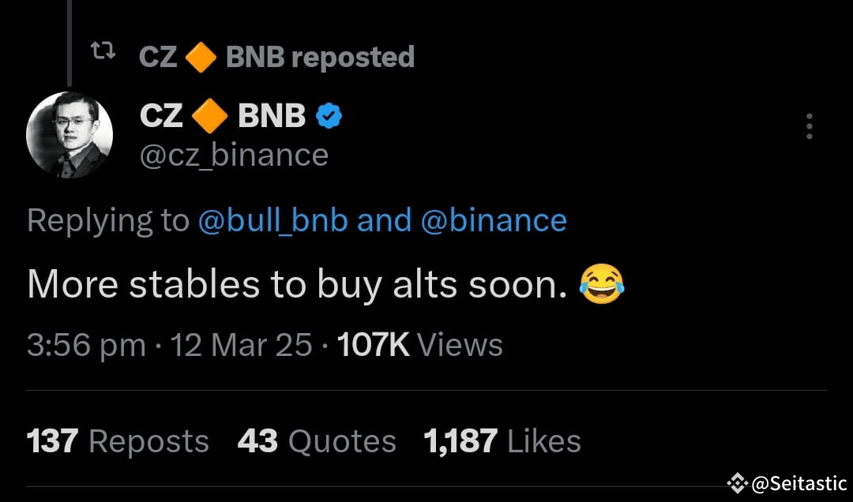Image resolution: width=853 pixels, height=502 pixels.
Task: Click the CZ BNB display name
Action: [223, 116]
